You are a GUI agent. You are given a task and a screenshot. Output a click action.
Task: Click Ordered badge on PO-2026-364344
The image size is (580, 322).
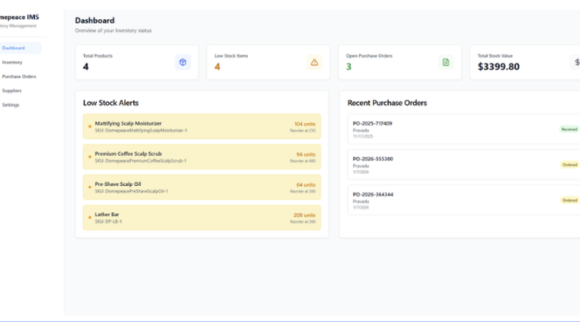coord(570,200)
